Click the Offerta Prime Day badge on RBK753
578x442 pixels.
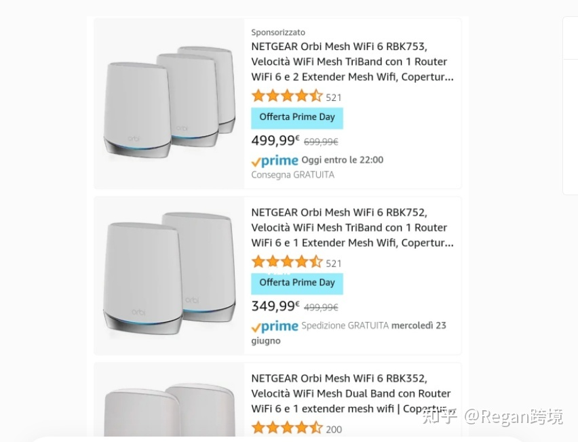297,117
